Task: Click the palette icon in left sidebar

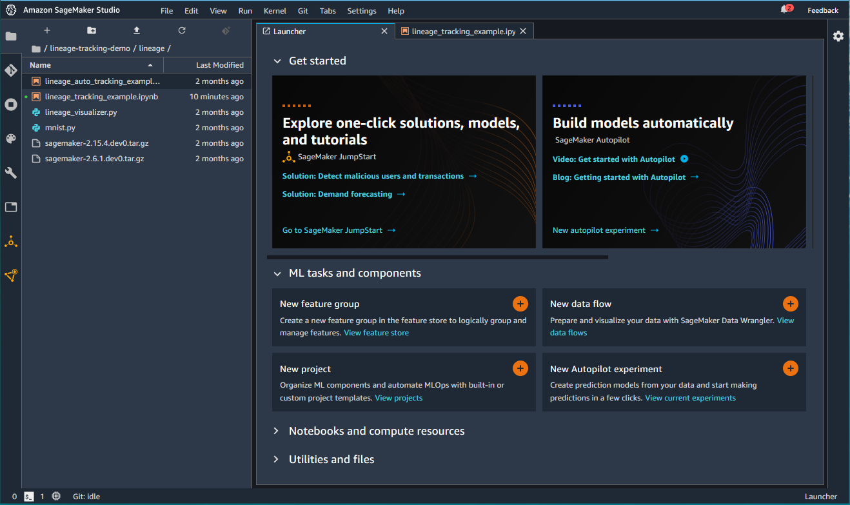Action: point(10,139)
